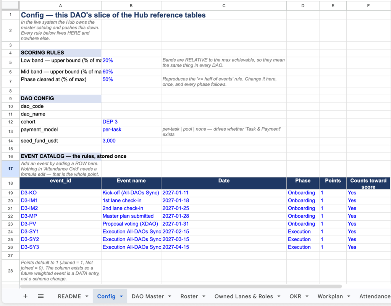Open Workplan tab dropdown arrow
Image resolution: width=391 pixels, height=306 pixels.
(x=349, y=296)
